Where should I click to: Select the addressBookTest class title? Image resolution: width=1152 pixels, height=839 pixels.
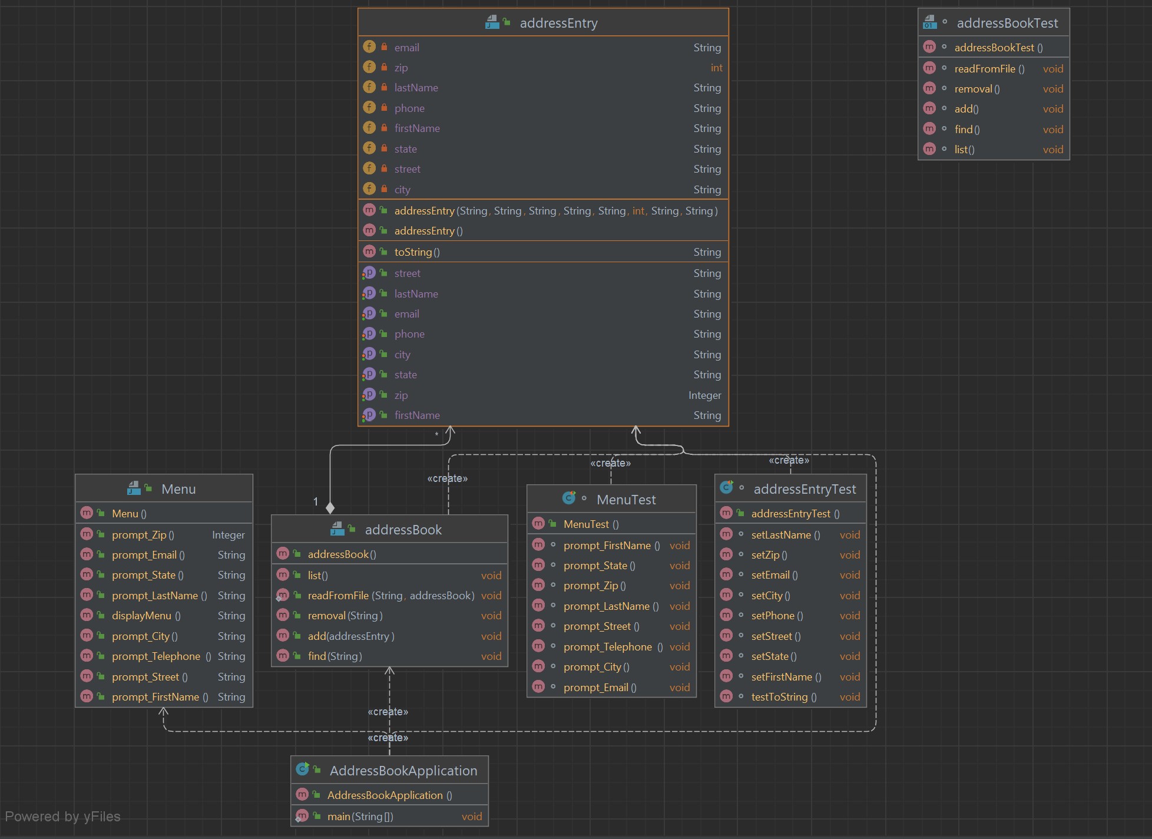click(1007, 23)
